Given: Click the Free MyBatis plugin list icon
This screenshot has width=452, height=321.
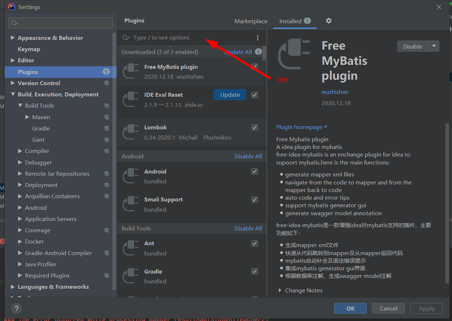Looking at the screenshot, I should 131,71.
